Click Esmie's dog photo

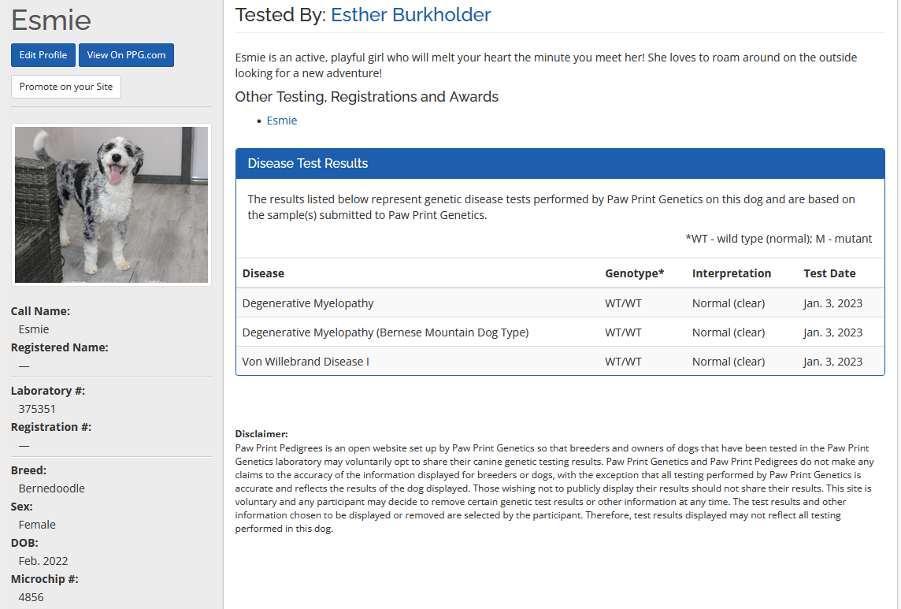tap(111, 205)
